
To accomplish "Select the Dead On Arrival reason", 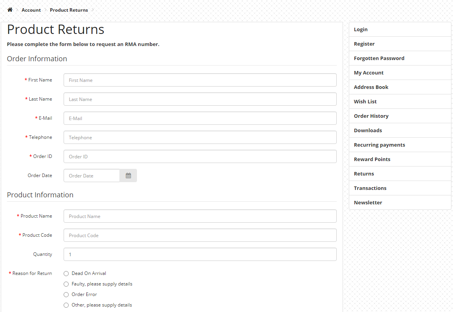I will (x=66, y=273).
